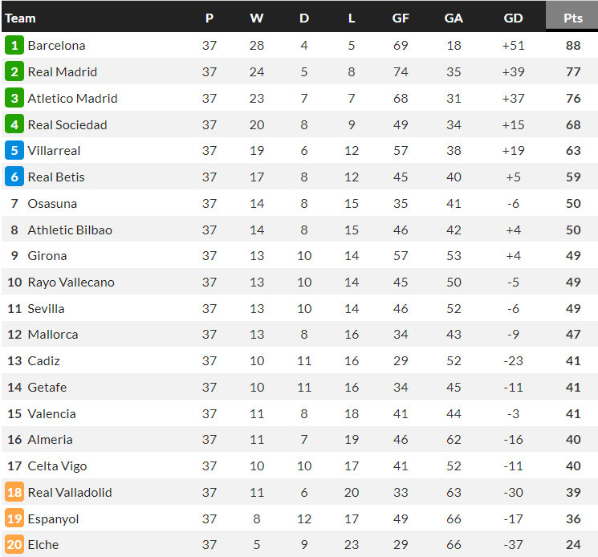
Task: Select the Girona team name
Action: [47, 256]
